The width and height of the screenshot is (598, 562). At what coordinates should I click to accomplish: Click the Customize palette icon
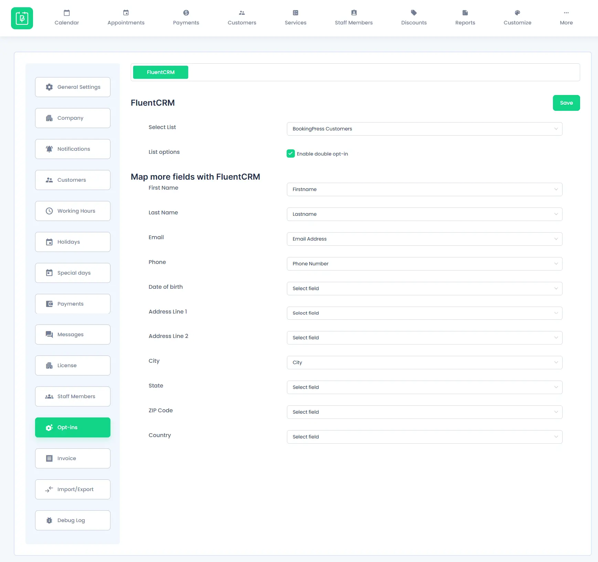coord(517,13)
